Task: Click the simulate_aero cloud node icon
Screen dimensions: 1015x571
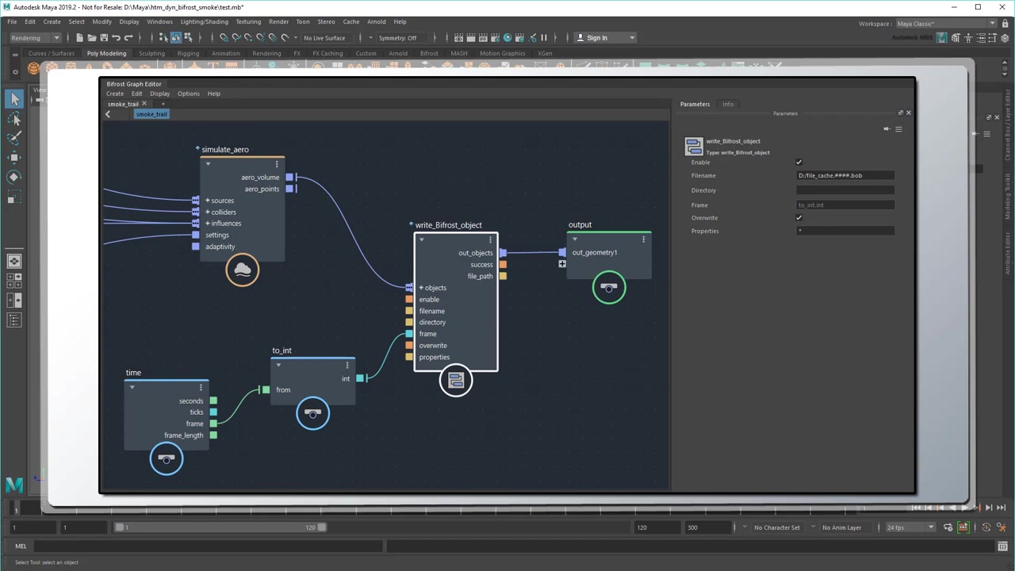Action: [243, 270]
